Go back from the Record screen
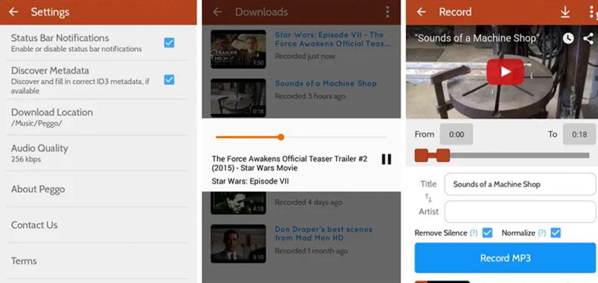 [421, 12]
